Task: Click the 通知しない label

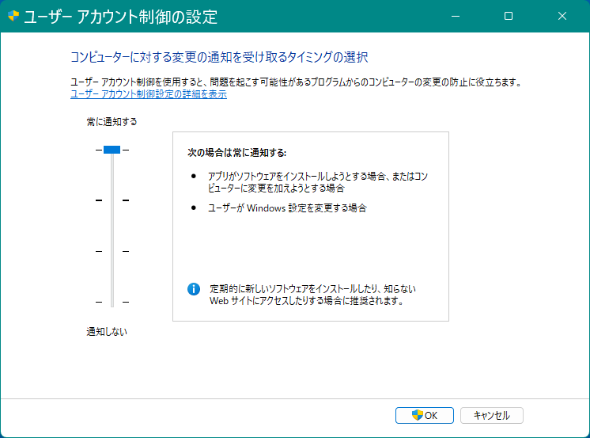Action: (107, 332)
